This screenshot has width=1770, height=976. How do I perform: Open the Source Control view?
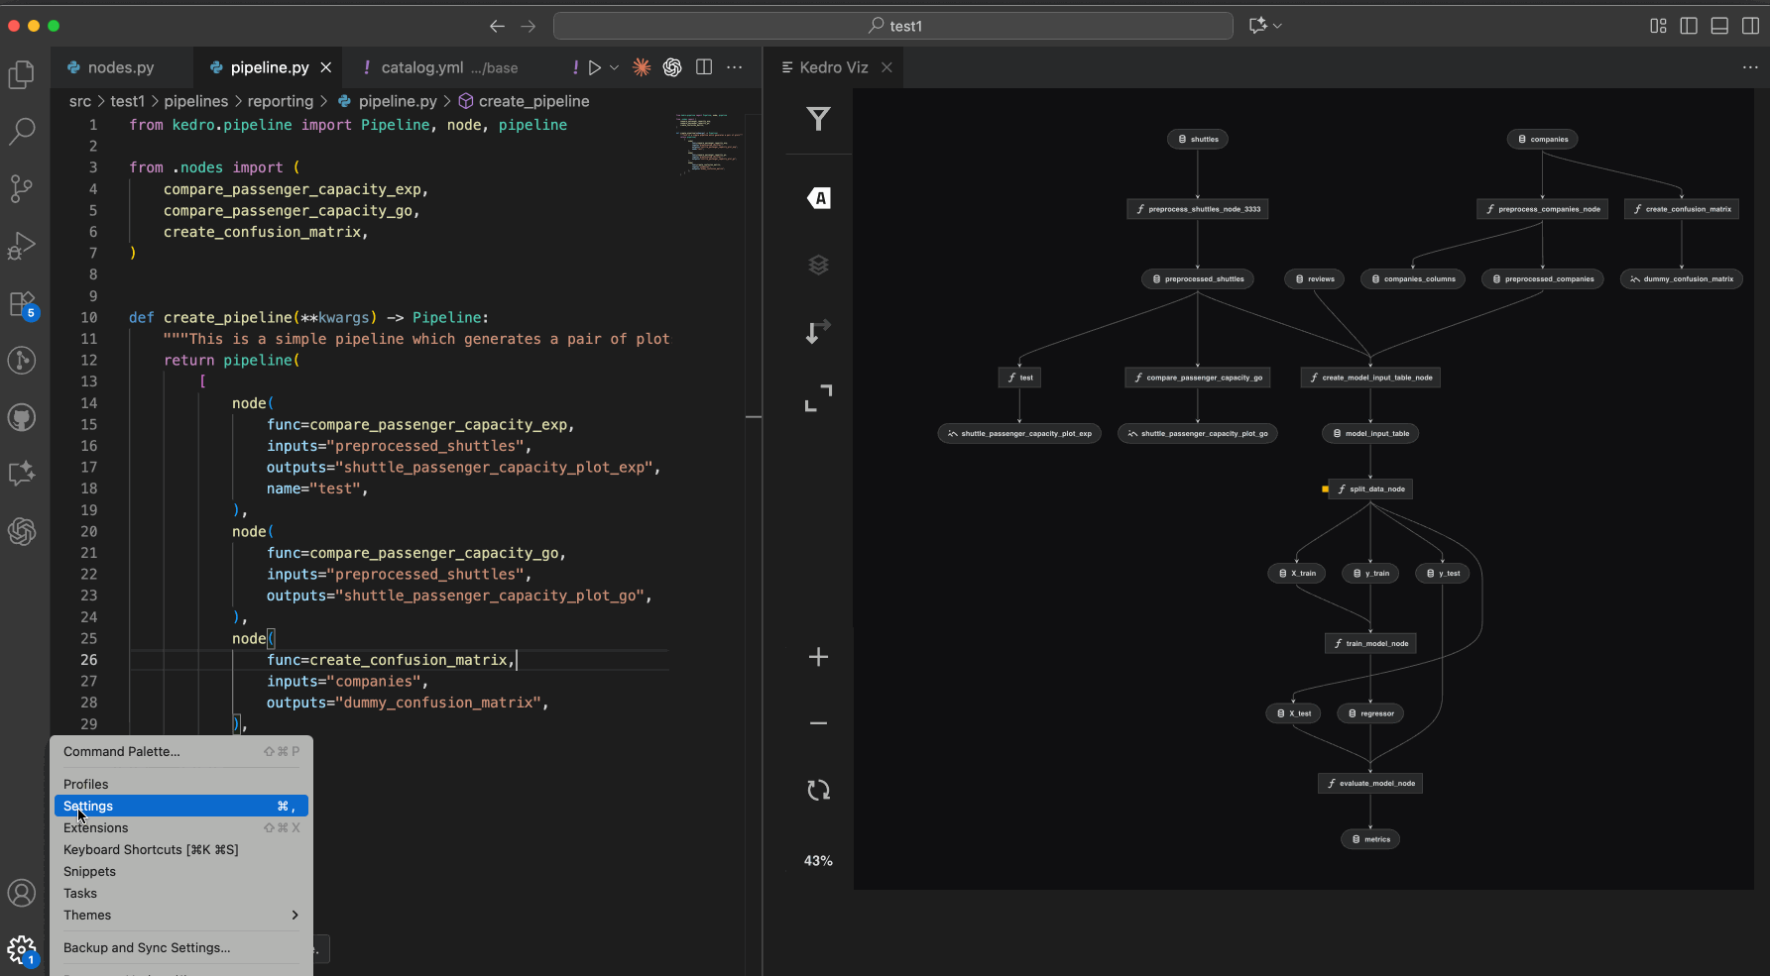[x=22, y=188]
